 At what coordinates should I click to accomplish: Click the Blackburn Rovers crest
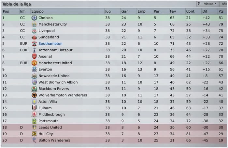click(x=34, y=89)
